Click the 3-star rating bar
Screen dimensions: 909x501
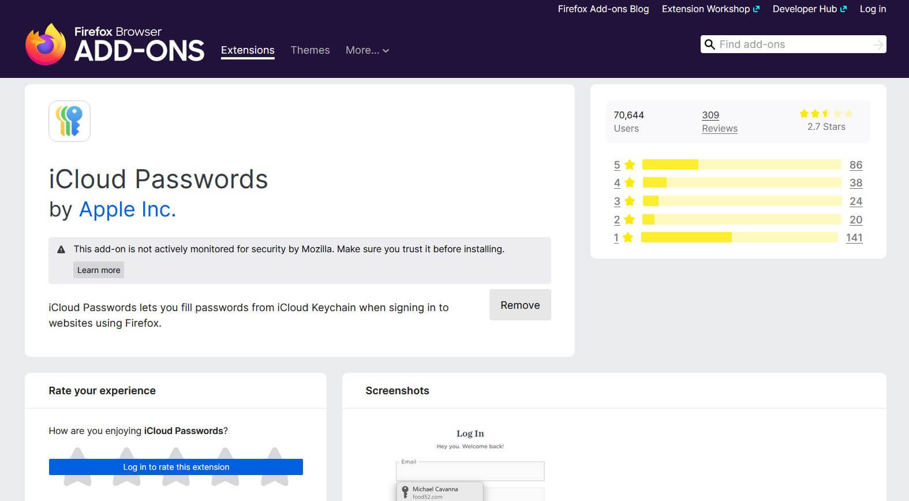tap(742, 201)
